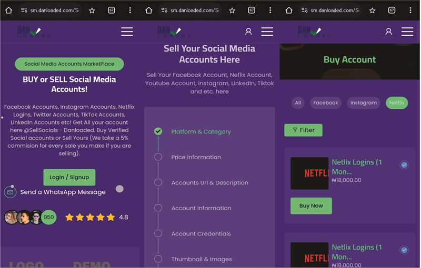Click the Danloaded logo in the middle panel
This screenshot has width=421, height=268.
[x=174, y=32]
